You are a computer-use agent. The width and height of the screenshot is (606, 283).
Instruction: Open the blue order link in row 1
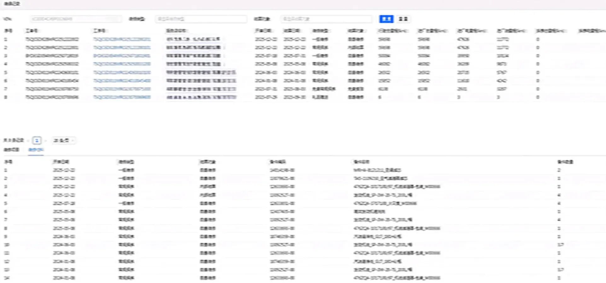coord(122,39)
